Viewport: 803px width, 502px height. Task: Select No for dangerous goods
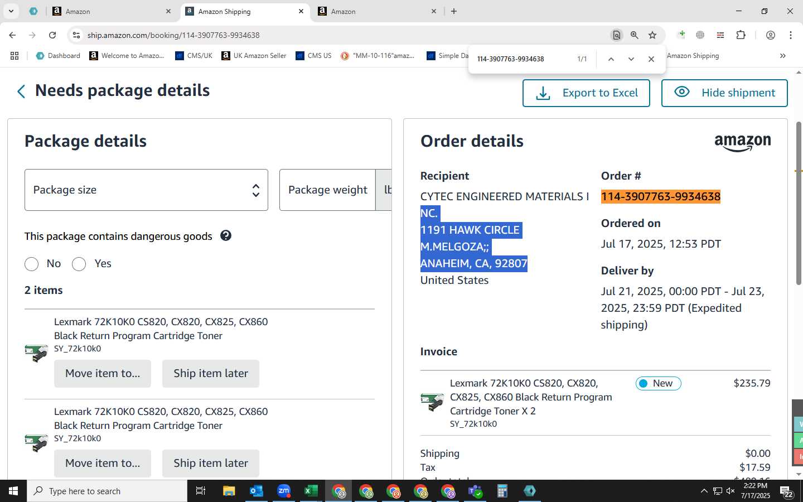coord(31,264)
